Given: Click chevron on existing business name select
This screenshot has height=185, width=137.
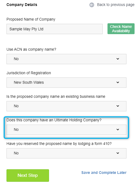Looking at the screenshot, I should click(118, 106).
